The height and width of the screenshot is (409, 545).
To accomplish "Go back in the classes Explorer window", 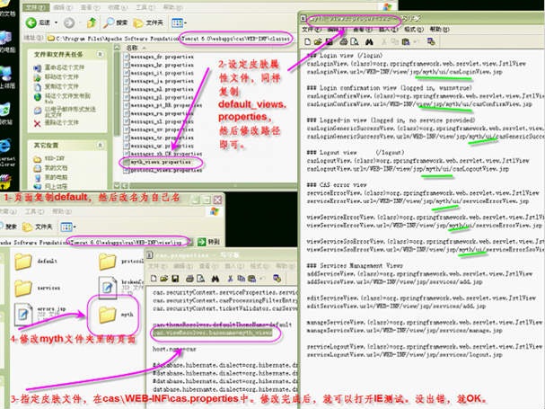I will [x=38, y=23].
